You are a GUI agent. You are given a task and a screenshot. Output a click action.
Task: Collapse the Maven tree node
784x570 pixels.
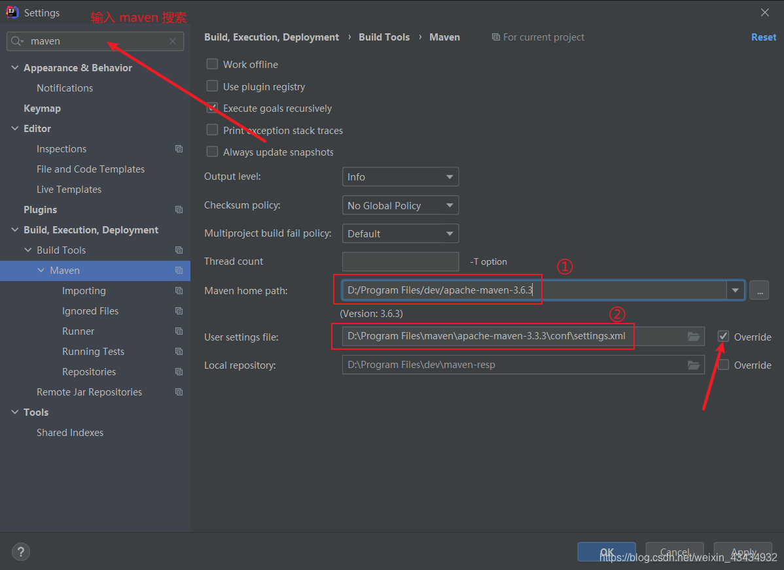pos(41,270)
